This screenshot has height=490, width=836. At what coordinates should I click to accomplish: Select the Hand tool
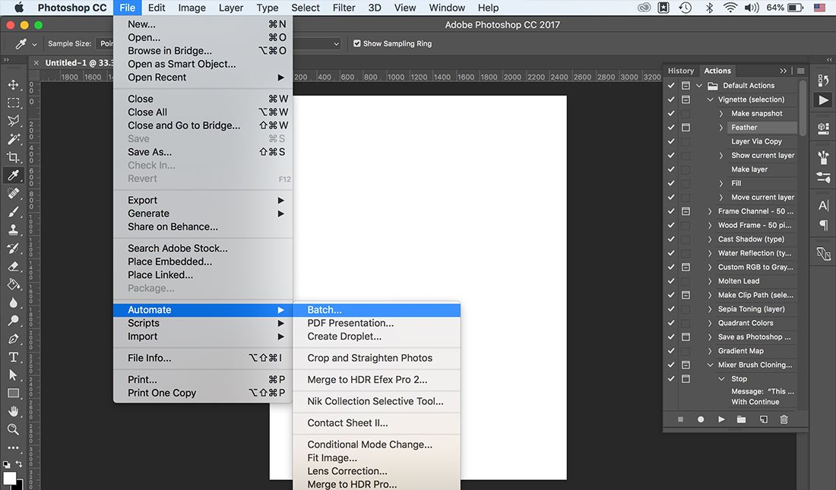[13, 412]
